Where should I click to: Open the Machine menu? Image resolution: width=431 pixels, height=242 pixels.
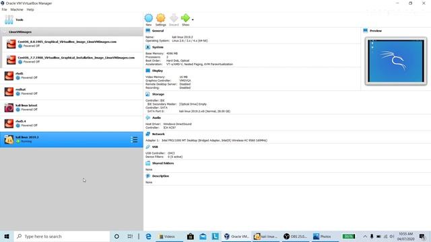[x=17, y=9]
